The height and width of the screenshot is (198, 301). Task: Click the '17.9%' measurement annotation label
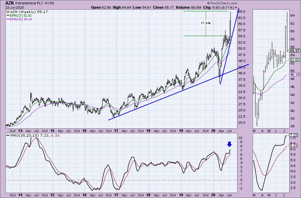pyautogui.click(x=206, y=23)
